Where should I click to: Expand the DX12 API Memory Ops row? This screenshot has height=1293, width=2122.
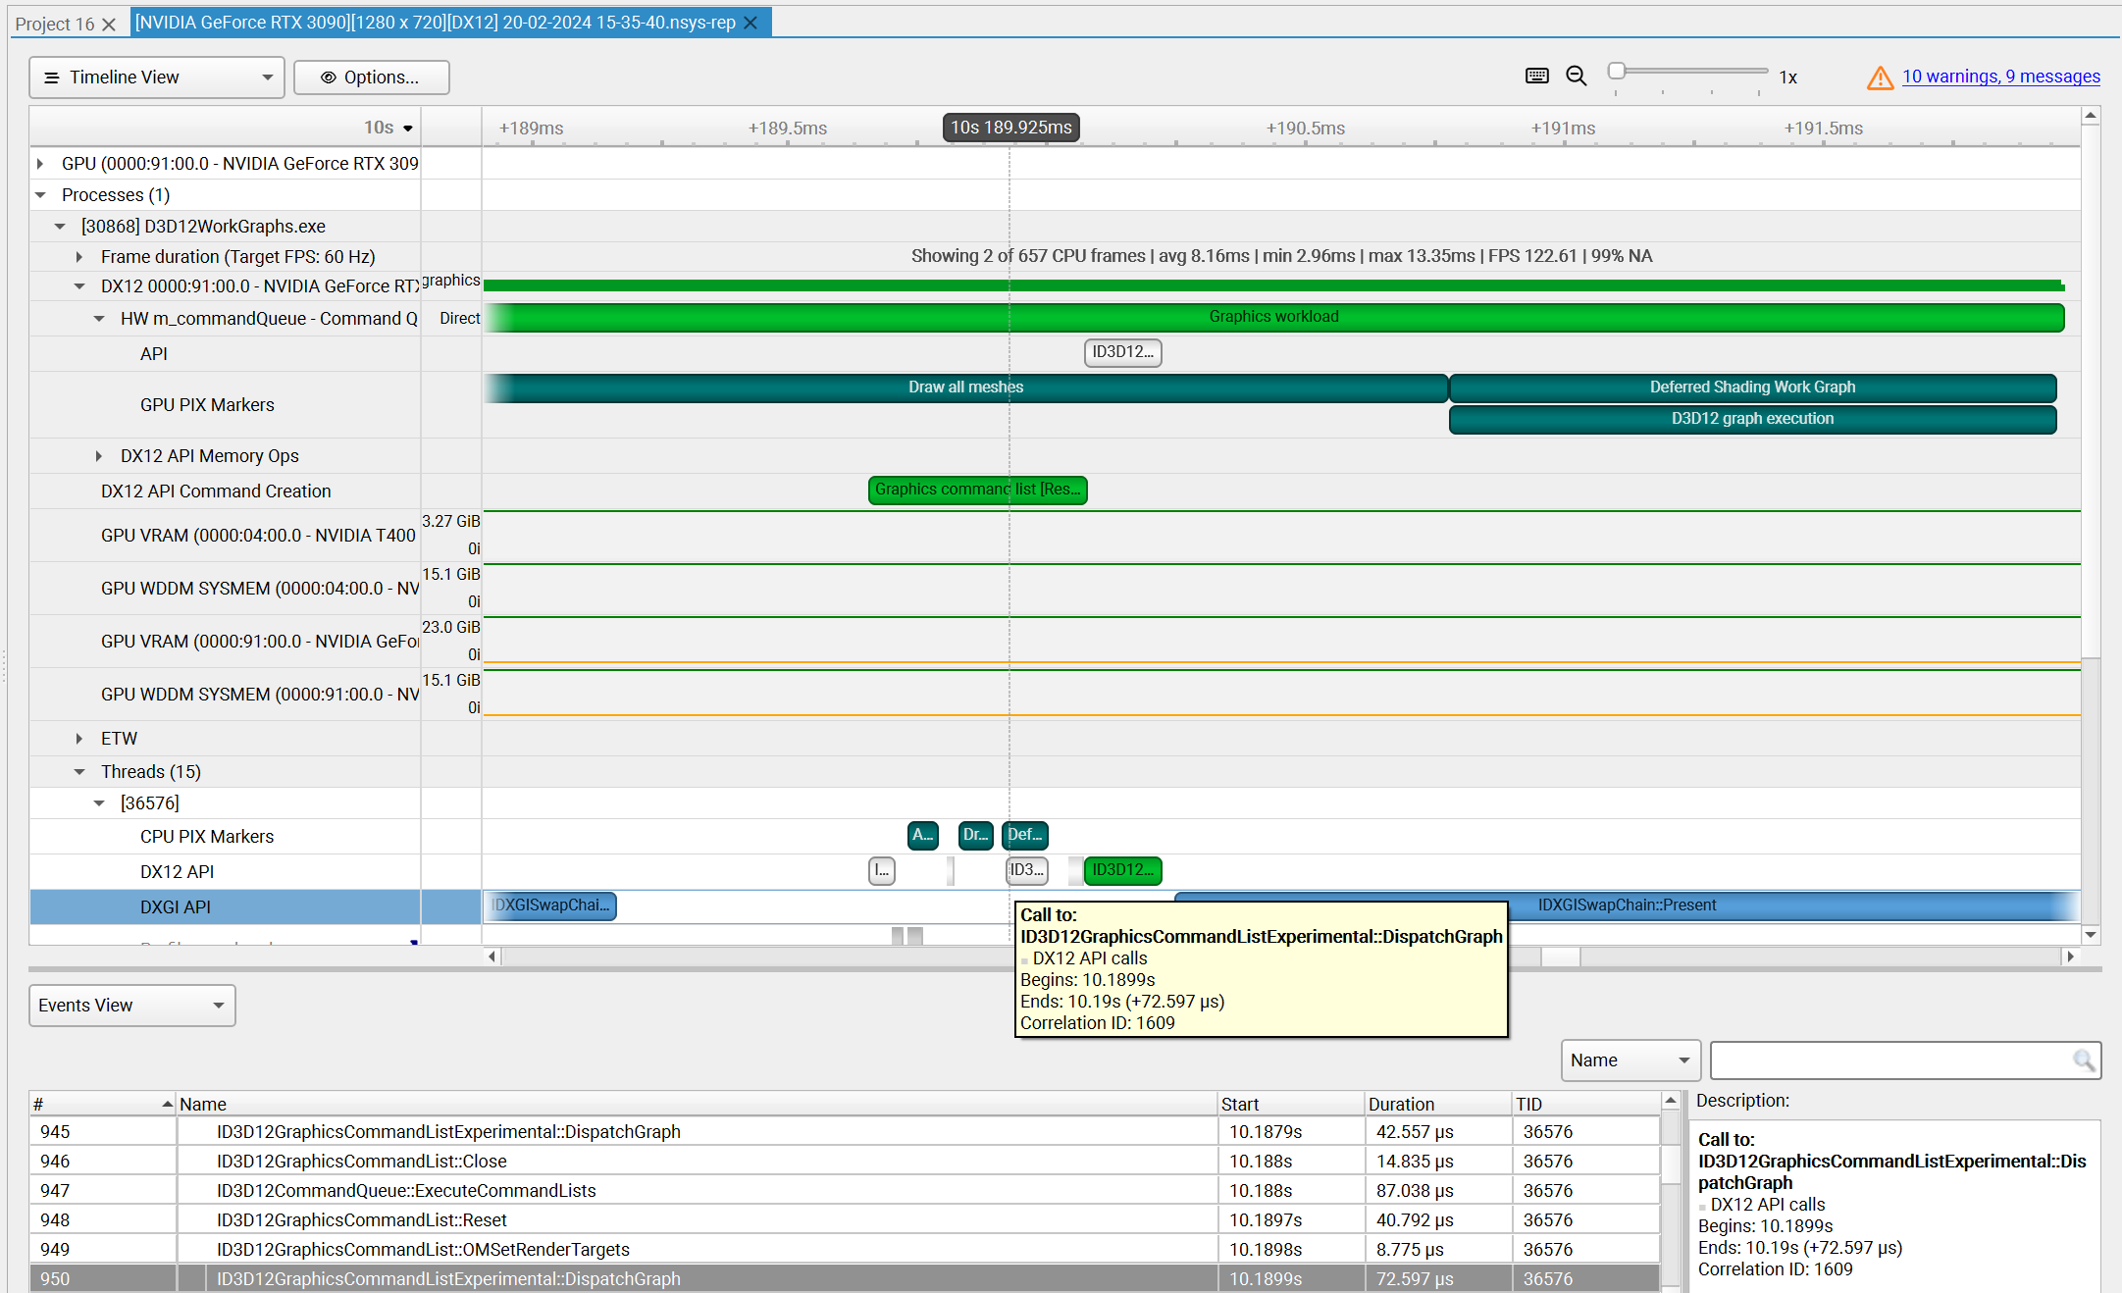click(x=99, y=455)
